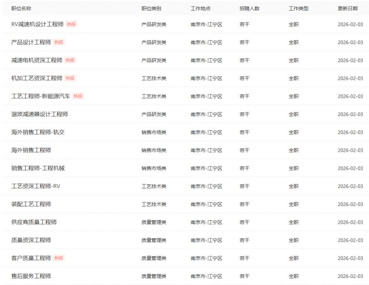This screenshot has height=285, width=369.
Task: Click the 职位类别 column header
Action: click(151, 8)
